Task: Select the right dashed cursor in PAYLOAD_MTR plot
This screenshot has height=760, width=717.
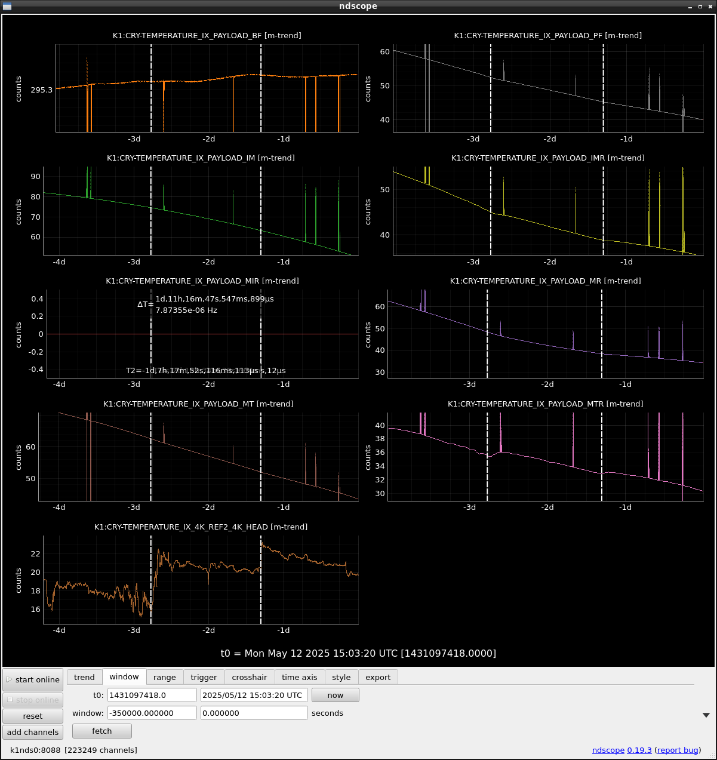Action: point(602,457)
